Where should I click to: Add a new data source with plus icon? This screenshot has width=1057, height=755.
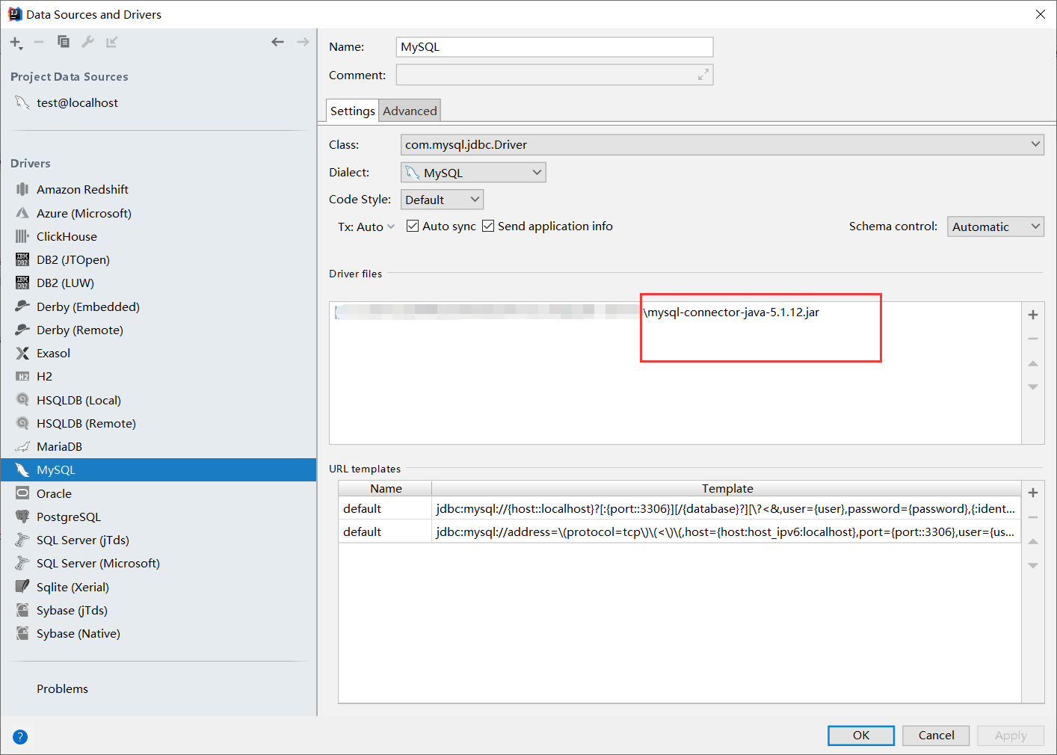16,43
